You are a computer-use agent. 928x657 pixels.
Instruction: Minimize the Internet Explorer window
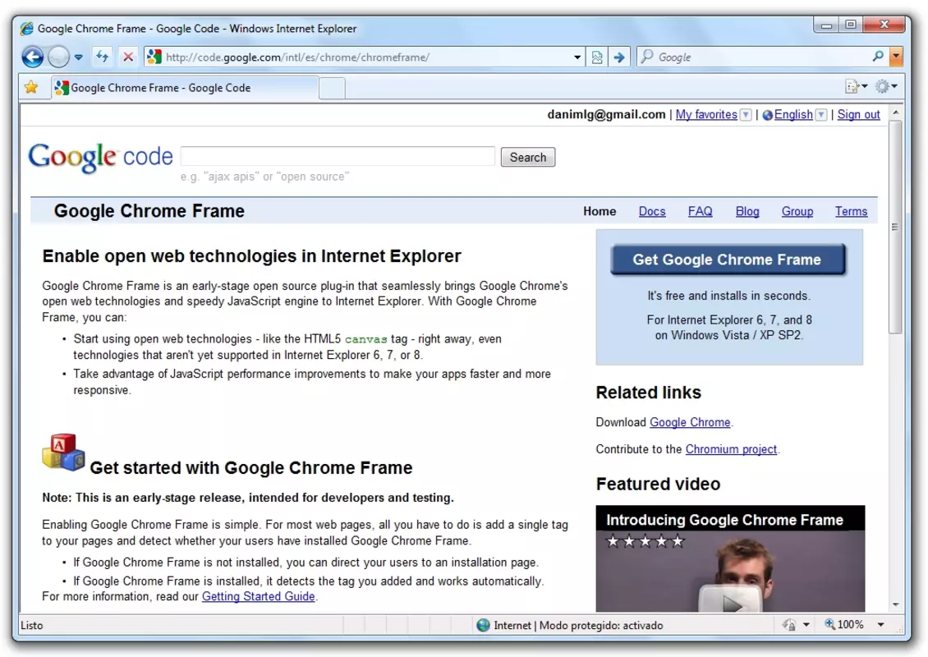(827, 25)
